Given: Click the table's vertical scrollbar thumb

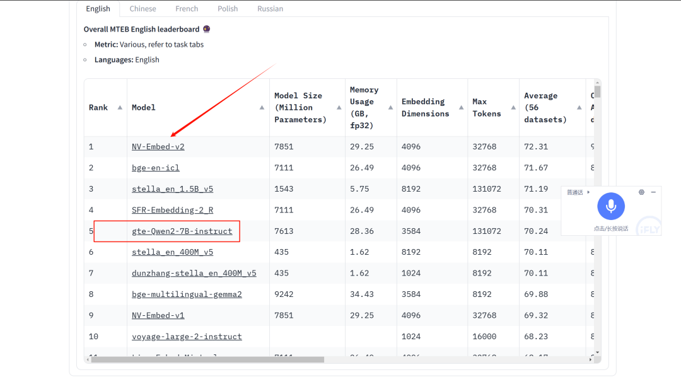Looking at the screenshot, I should pyautogui.click(x=597, y=91).
